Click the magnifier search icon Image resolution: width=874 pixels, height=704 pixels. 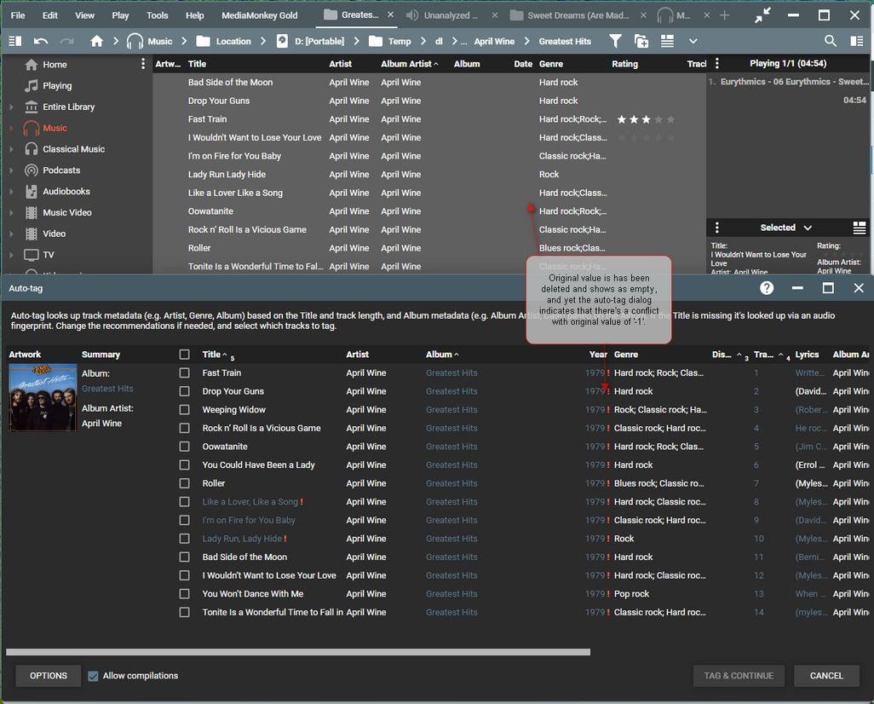[830, 41]
